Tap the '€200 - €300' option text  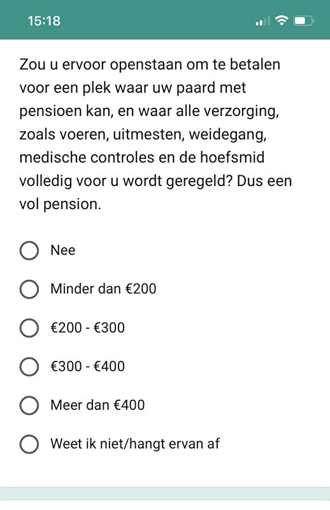pos(87,328)
